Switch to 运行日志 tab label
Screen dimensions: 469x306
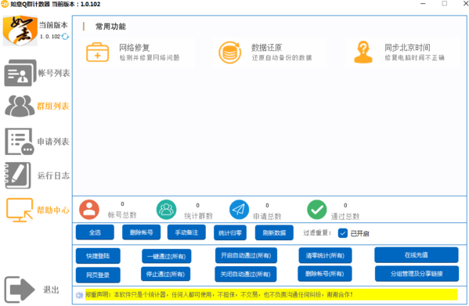53,175
